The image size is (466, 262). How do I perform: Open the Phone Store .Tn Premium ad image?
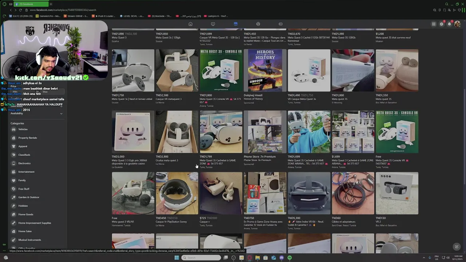point(265,132)
